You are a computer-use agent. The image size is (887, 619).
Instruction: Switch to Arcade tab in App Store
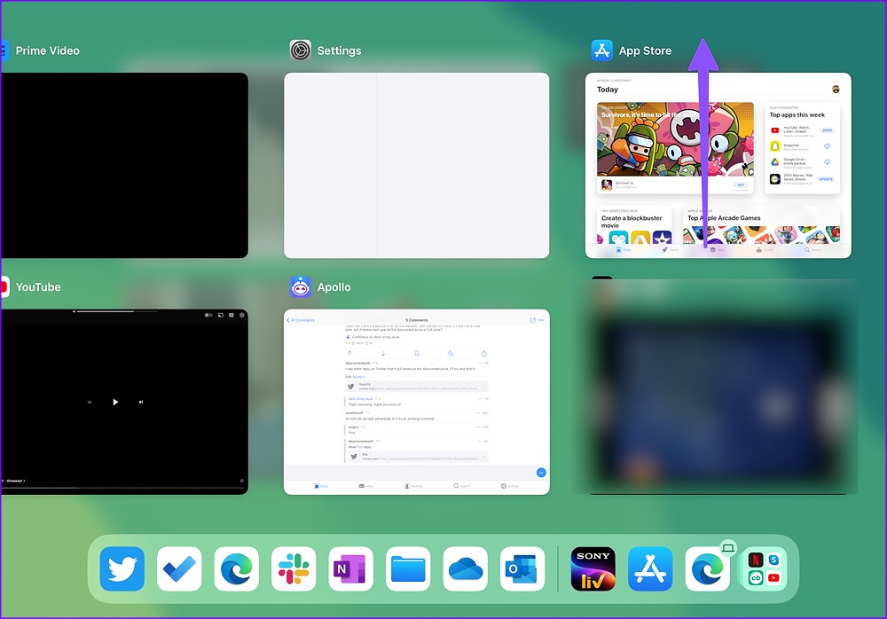(x=765, y=249)
